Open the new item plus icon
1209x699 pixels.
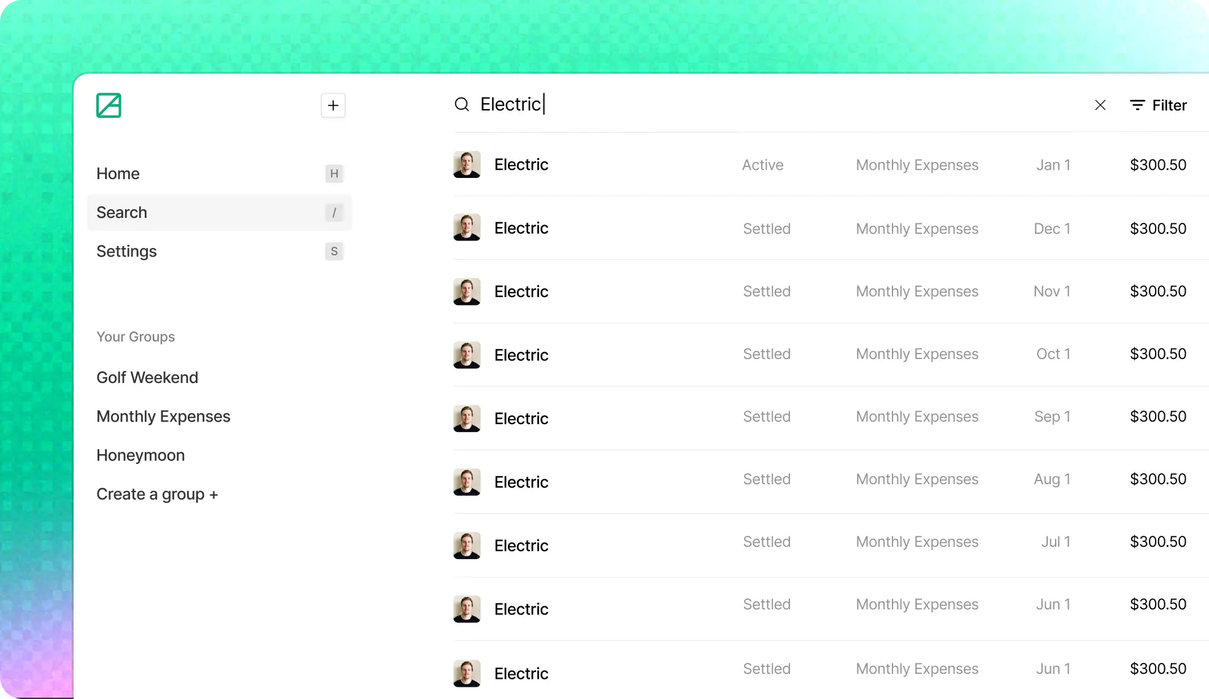pyautogui.click(x=332, y=105)
